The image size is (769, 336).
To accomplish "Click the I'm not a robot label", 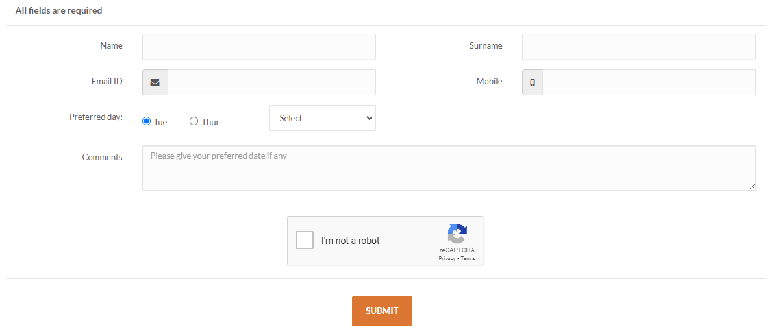I will (350, 241).
